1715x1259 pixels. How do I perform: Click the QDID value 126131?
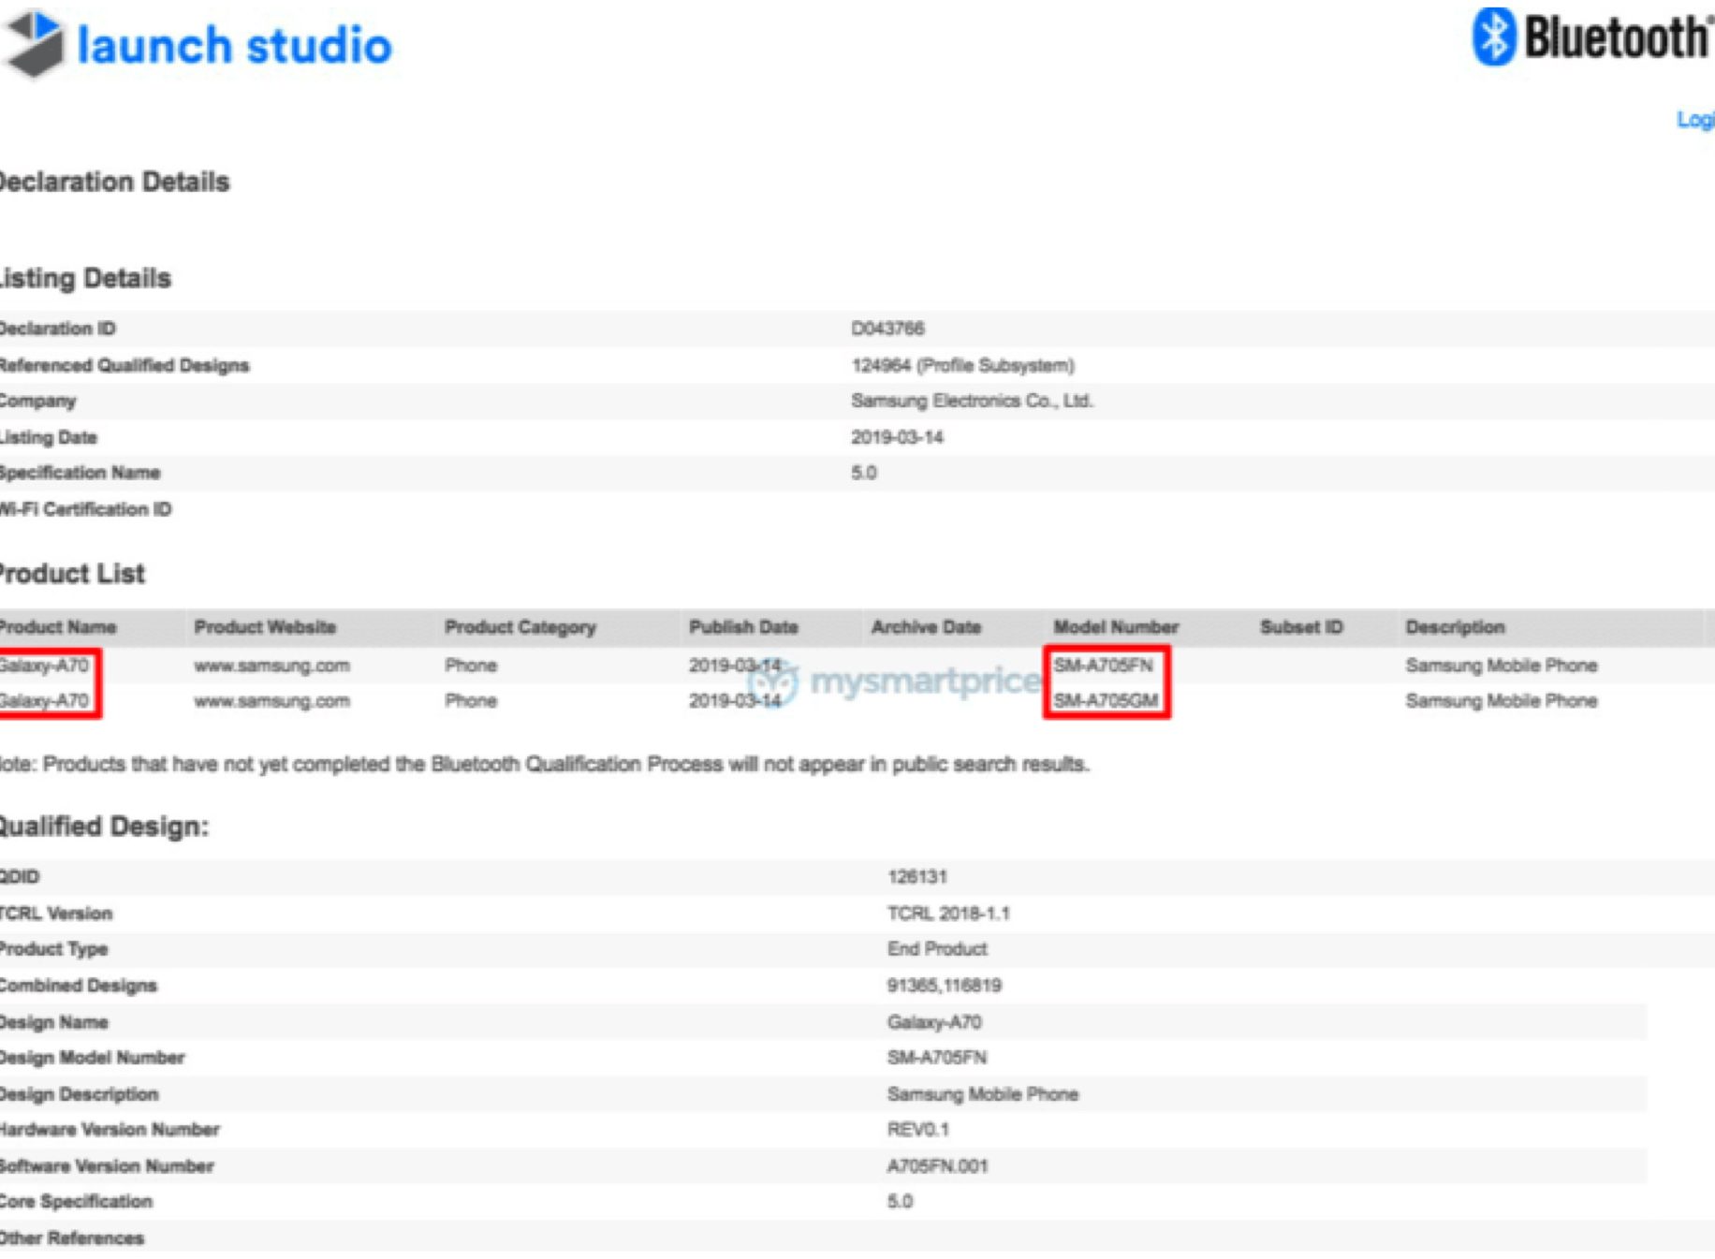click(916, 877)
